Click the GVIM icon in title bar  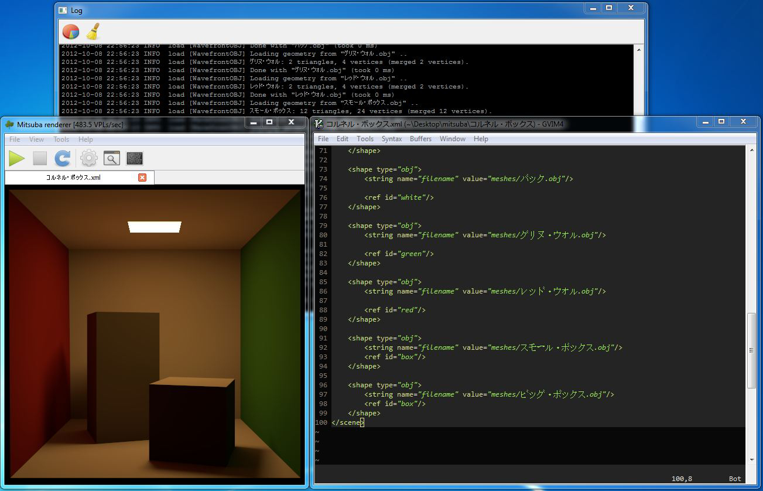(x=319, y=124)
